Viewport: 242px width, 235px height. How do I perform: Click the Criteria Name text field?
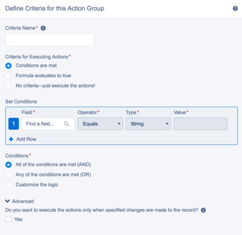coord(49,40)
